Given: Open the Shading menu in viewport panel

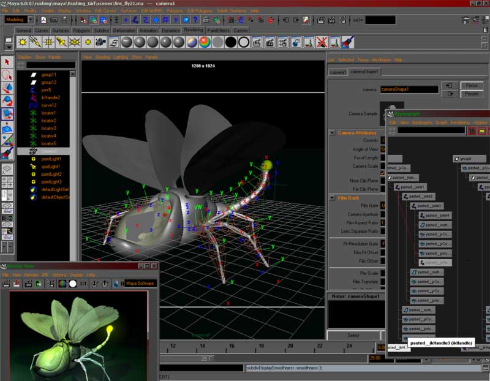Looking at the screenshot, I should [x=102, y=57].
